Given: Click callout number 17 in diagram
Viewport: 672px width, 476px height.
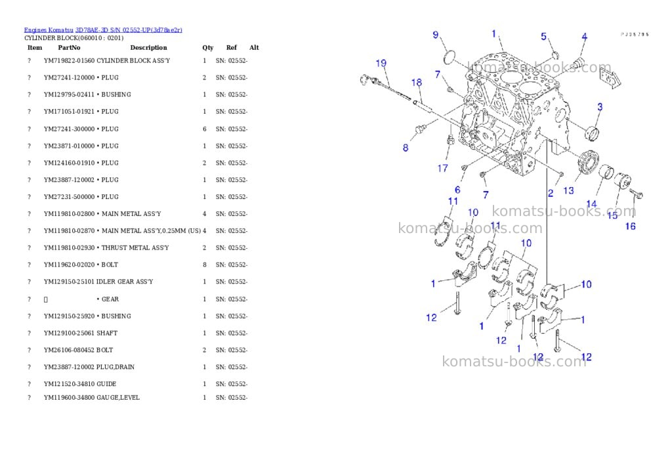Looking at the screenshot, I should pos(443,169).
